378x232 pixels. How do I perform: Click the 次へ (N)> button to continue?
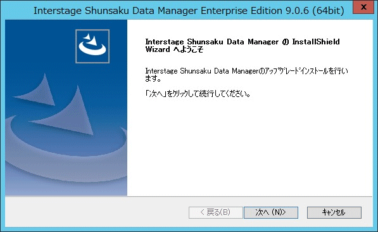point(271,212)
